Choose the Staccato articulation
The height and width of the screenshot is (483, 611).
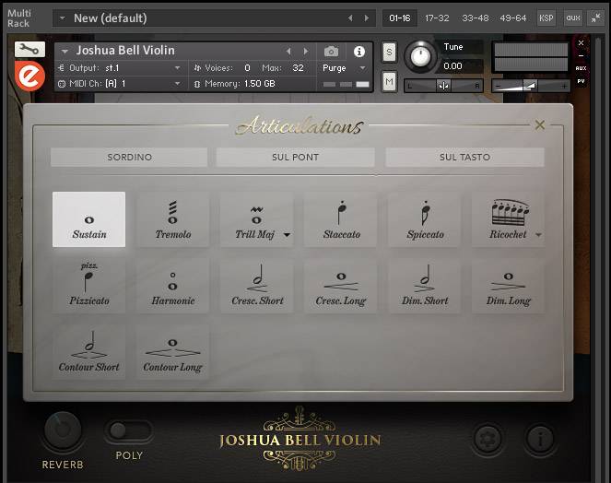point(340,219)
